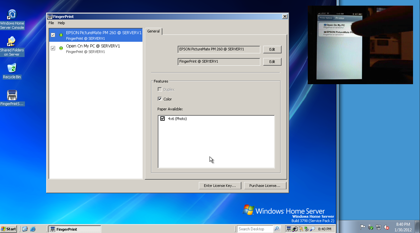Select the Recycle Bin desktop icon
The height and width of the screenshot is (233, 420).
tap(12, 71)
